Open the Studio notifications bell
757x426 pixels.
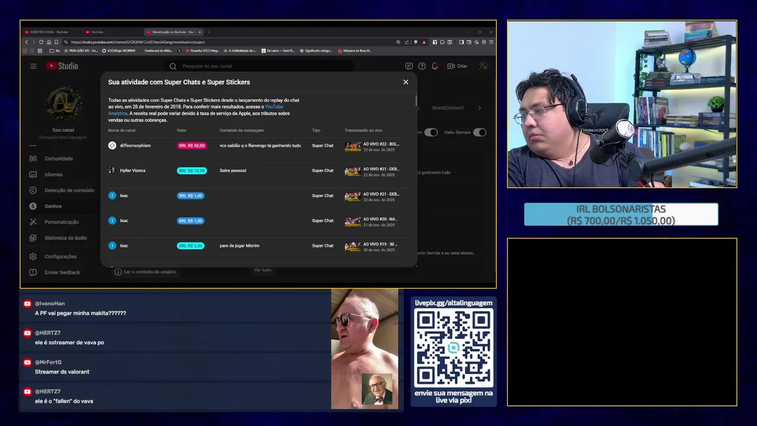(435, 66)
